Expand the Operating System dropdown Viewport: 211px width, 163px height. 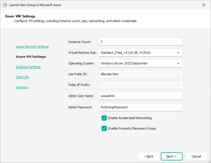(141, 63)
